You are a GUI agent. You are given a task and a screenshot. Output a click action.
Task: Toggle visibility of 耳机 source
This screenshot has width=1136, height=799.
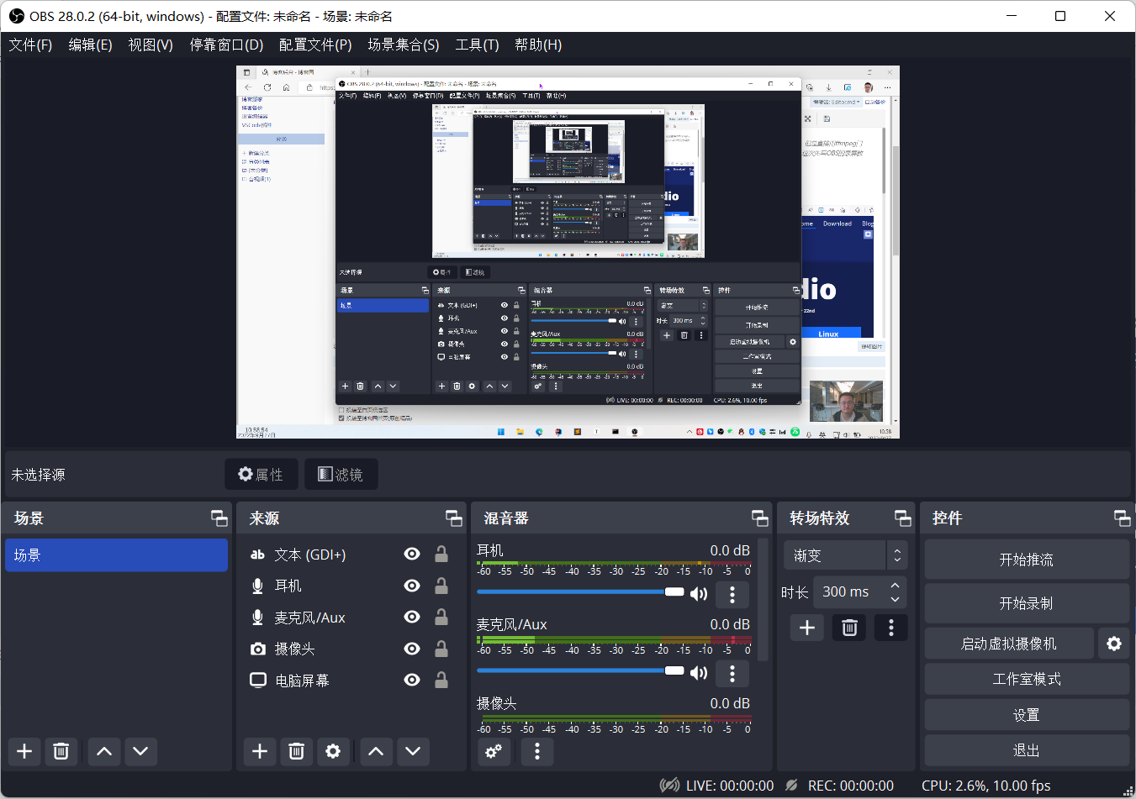tap(412, 586)
